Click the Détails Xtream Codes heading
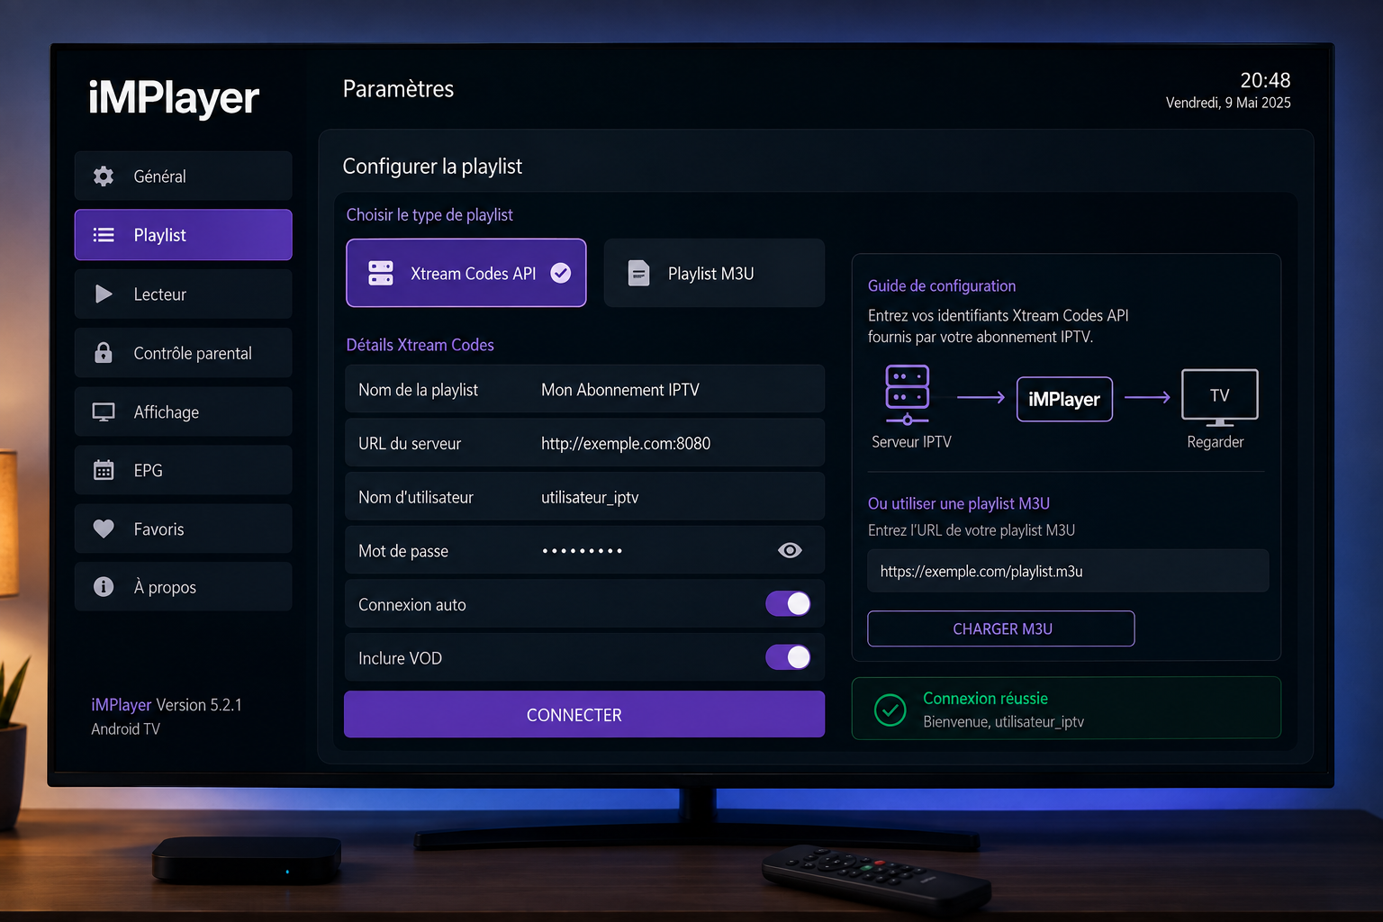The width and height of the screenshot is (1383, 922). [420, 345]
